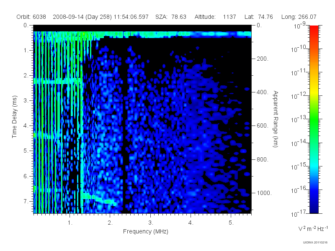Viewport: 335px width, 251px height.
Task: Click the cyan echo trace near 7 ms delay
Action: click(x=99, y=199)
